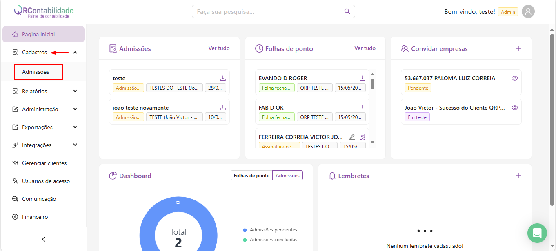The image size is (556, 251).
Task: Click 'Ver tudo' link in Admissões
Action: click(x=219, y=48)
